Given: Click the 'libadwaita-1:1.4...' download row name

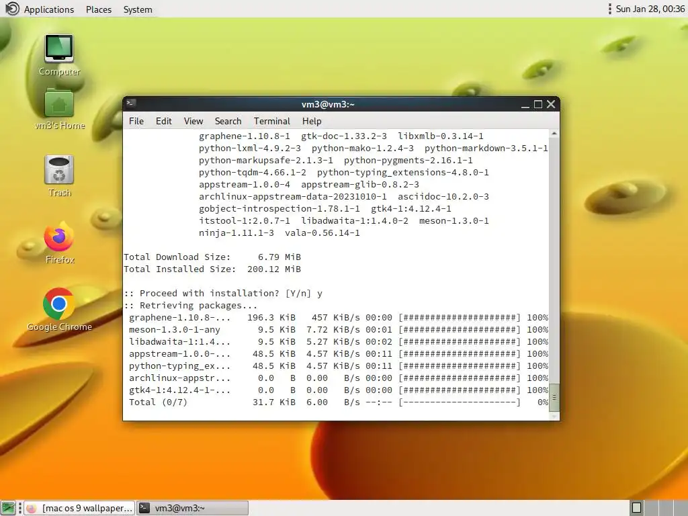Looking at the screenshot, I should [179, 342].
